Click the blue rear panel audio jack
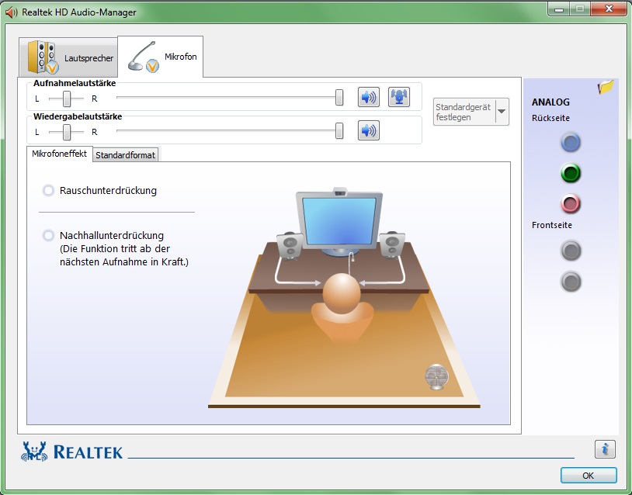Screen dimensions: 632x495 click(x=571, y=142)
